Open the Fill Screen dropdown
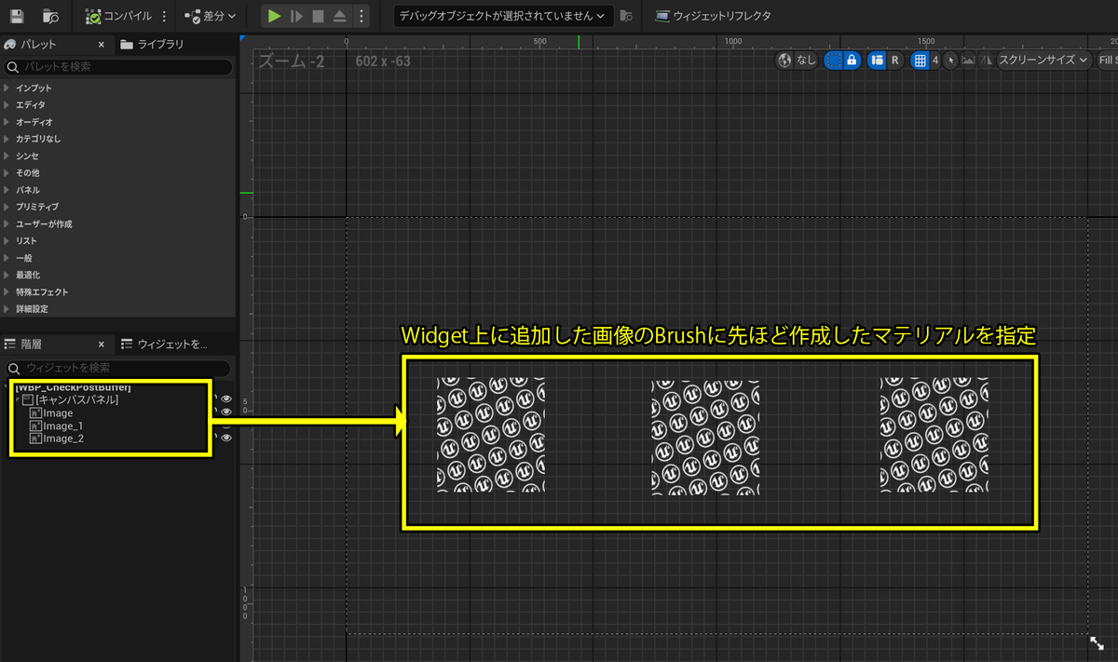This screenshot has height=662, width=1118. click(1107, 60)
